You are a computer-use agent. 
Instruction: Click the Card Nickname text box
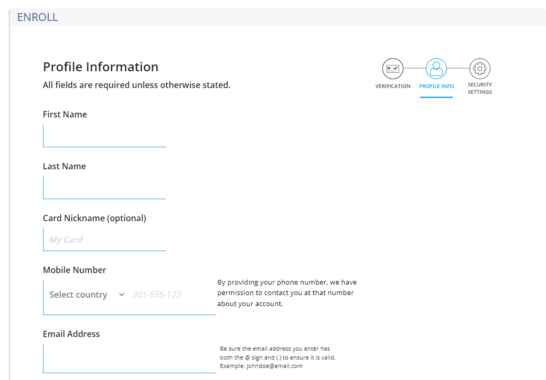pos(104,240)
